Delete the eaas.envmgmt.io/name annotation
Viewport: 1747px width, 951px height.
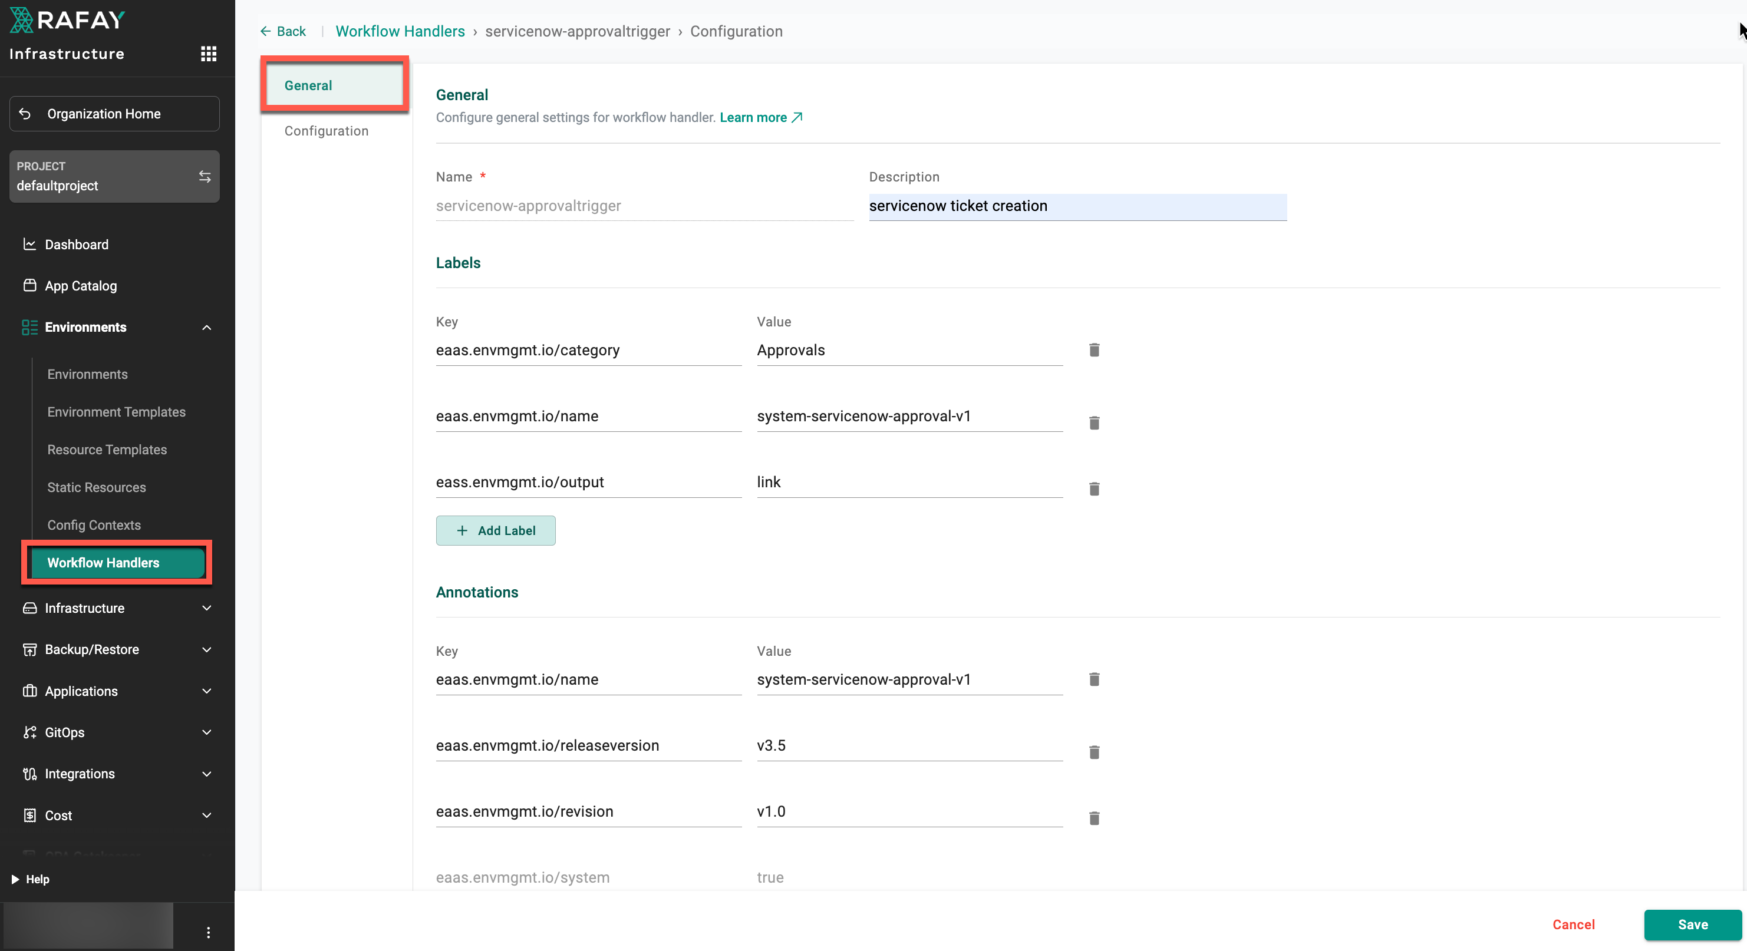(1094, 679)
